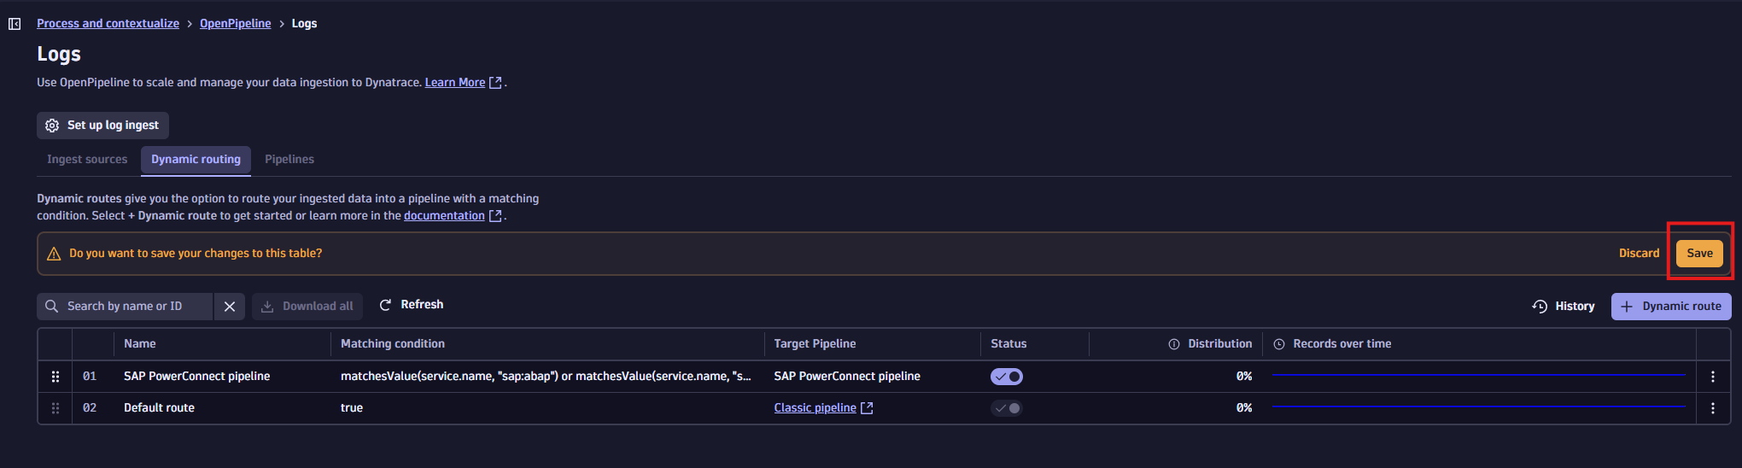Click drag handle icon of Default route
This screenshot has height=468, width=1742.
[x=56, y=408]
